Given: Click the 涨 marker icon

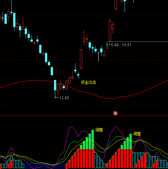Looking at the screenshot, I should click(x=115, y=113).
